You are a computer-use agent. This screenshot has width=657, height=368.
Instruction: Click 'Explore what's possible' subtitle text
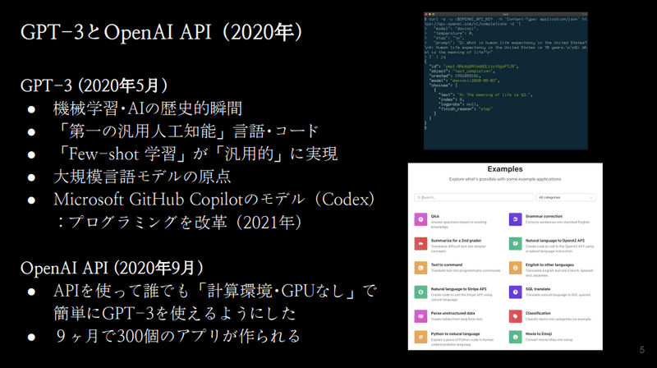coord(505,179)
